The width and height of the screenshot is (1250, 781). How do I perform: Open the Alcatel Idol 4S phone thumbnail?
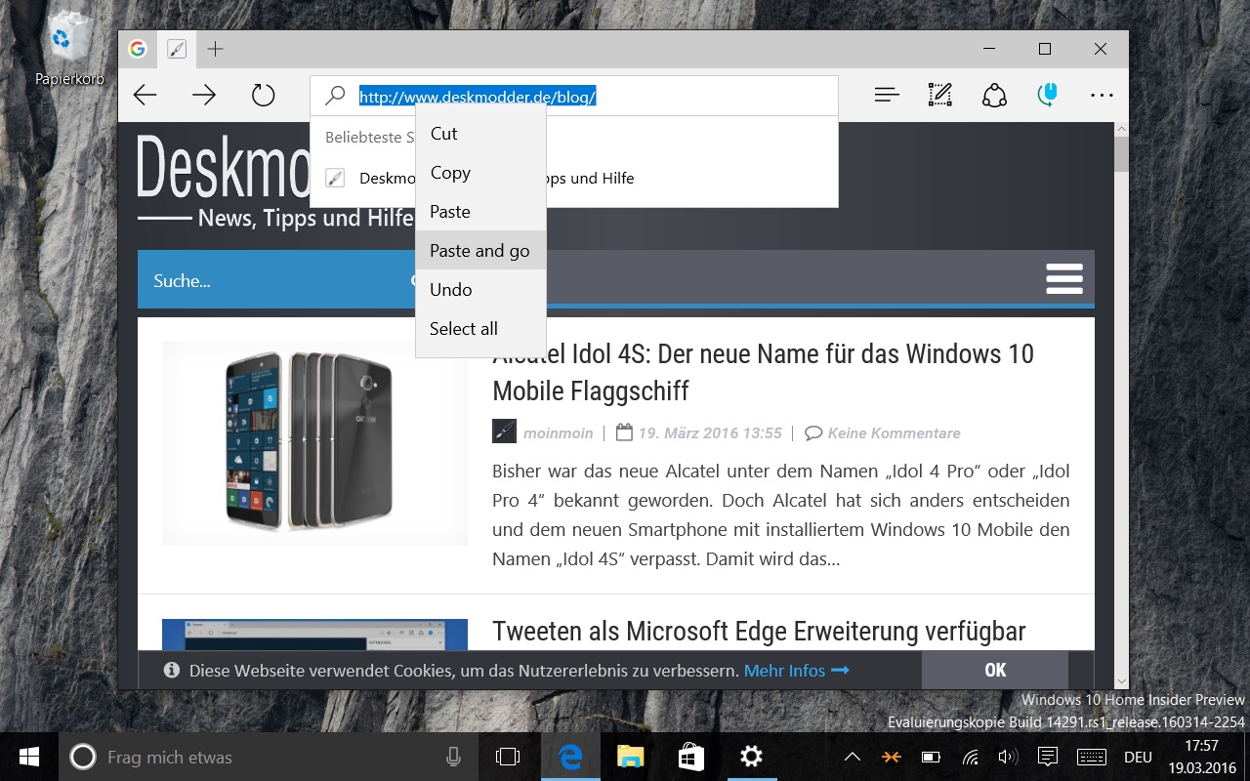(314, 443)
